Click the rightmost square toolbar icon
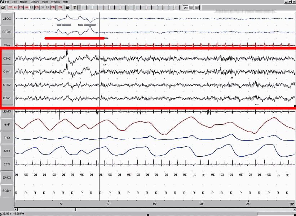Screen dimensions: 296x216 point(196,7)
